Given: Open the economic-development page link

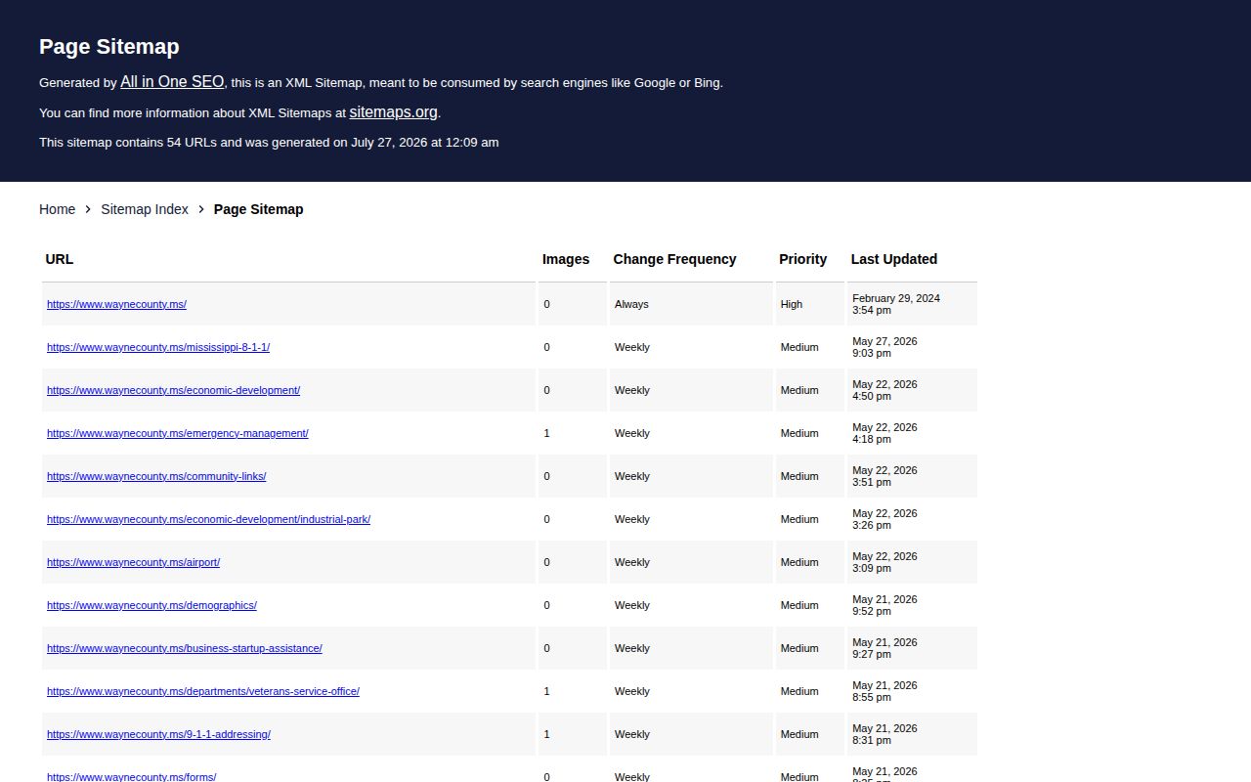Looking at the screenshot, I should click(x=173, y=390).
